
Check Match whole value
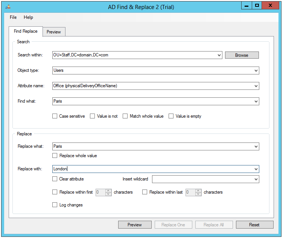(125, 116)
